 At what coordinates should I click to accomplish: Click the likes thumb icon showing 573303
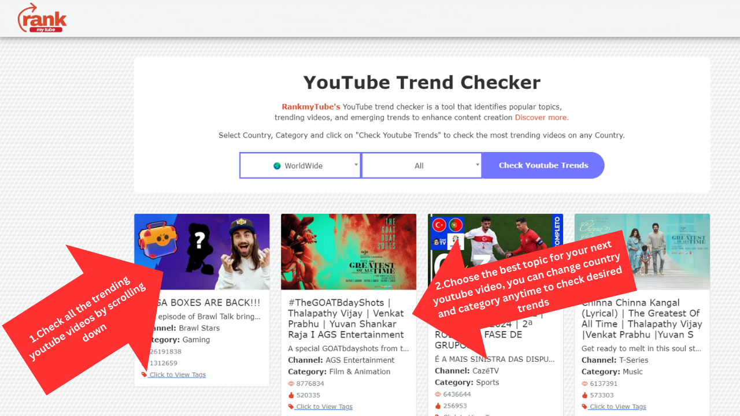[585, 395]
